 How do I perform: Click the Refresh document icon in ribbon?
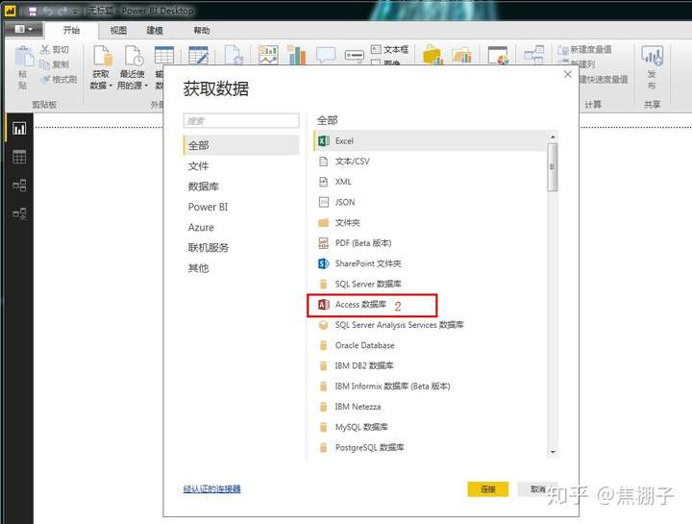pyautogui.click(x=234, y=56)
